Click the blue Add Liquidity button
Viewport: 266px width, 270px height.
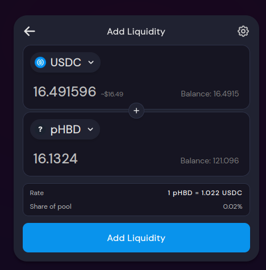pyautogui.click(x=136, y=238)
